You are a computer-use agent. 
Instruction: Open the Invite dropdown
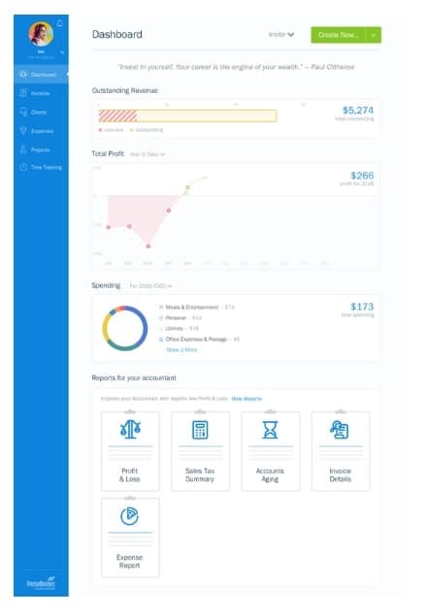pos(281,35)
